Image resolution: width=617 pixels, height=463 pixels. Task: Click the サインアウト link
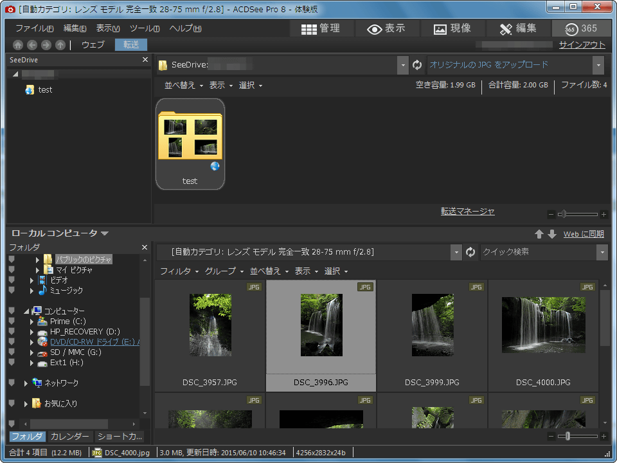[x=582, y=45]
